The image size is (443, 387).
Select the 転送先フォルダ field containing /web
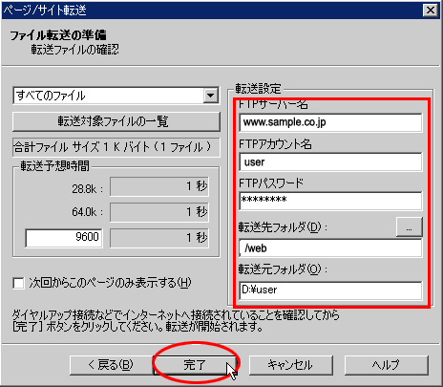tap(330, 248)
